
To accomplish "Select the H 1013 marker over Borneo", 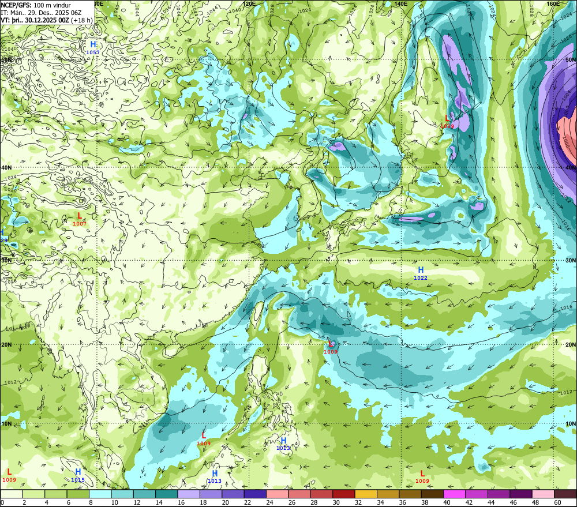I will tap(215, 476).
